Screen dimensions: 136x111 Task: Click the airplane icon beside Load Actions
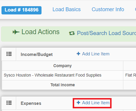point(16,32)
